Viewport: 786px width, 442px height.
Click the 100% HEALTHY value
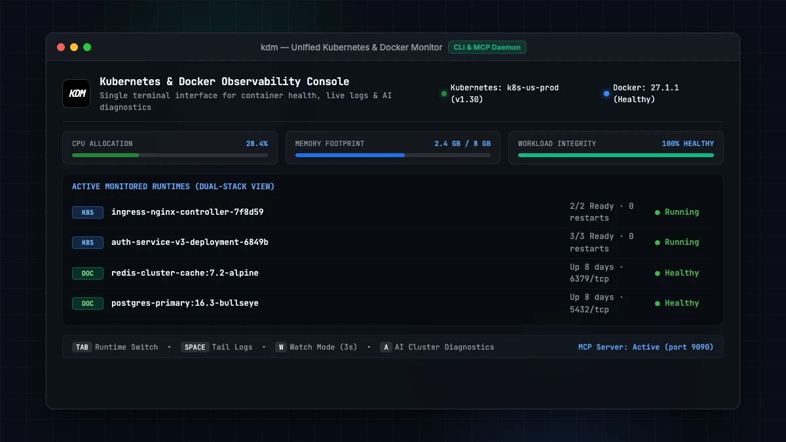point(688,143)
